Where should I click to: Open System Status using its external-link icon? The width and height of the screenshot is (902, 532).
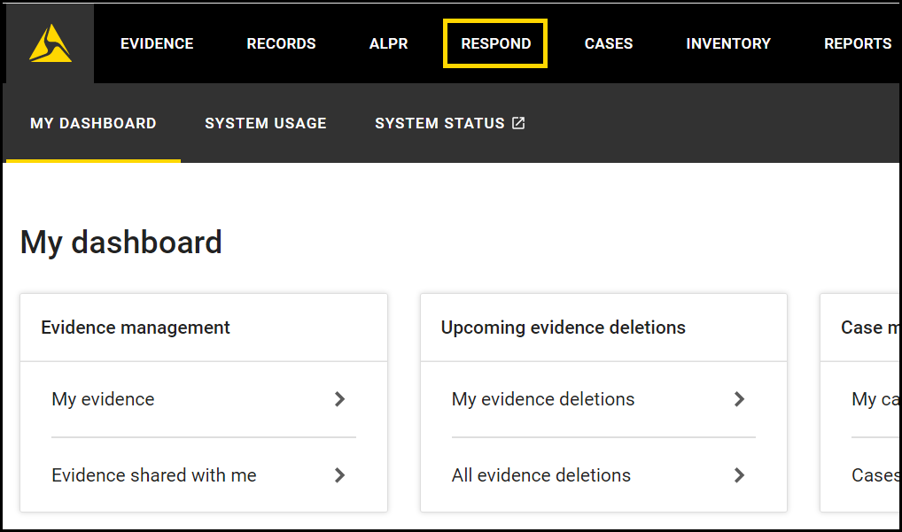pos(517,123)
